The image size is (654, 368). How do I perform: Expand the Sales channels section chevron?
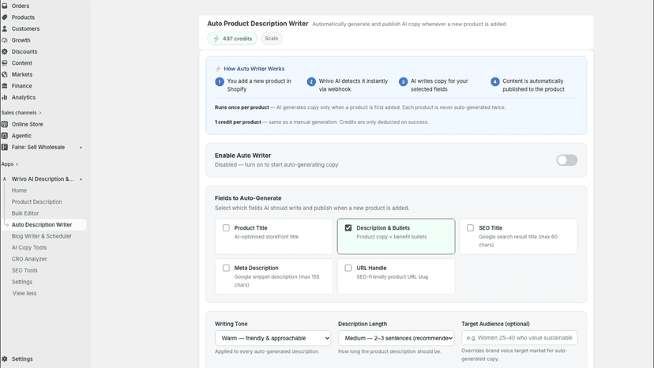tap(40, 113)
